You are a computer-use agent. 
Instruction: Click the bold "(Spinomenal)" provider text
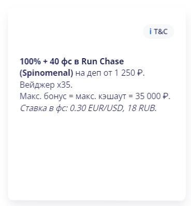(x=47, y=73)
